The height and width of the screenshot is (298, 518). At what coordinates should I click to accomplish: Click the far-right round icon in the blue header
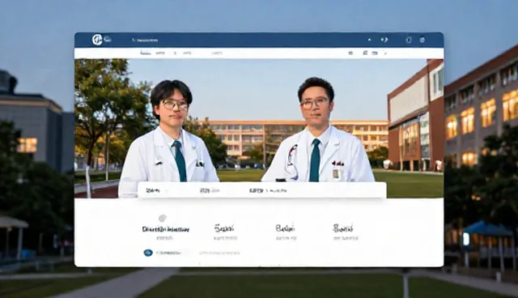422,40
